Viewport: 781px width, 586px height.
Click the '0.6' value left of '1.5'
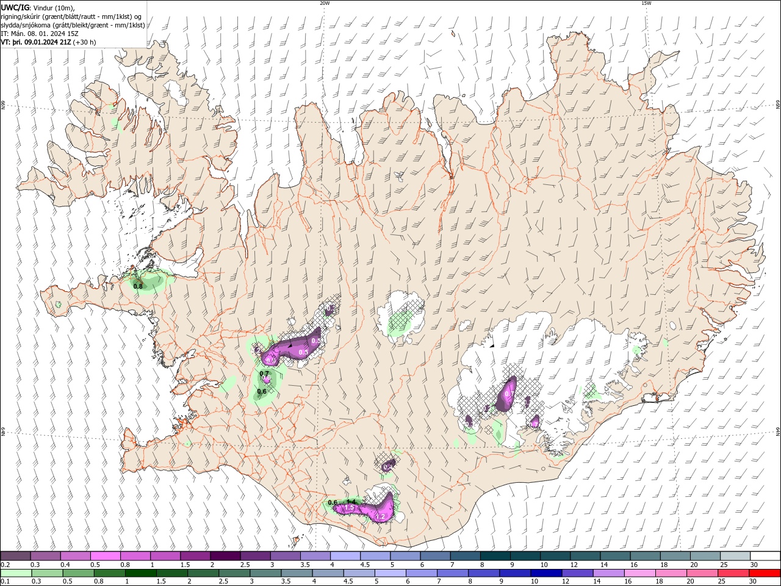[x=333, y=502]
